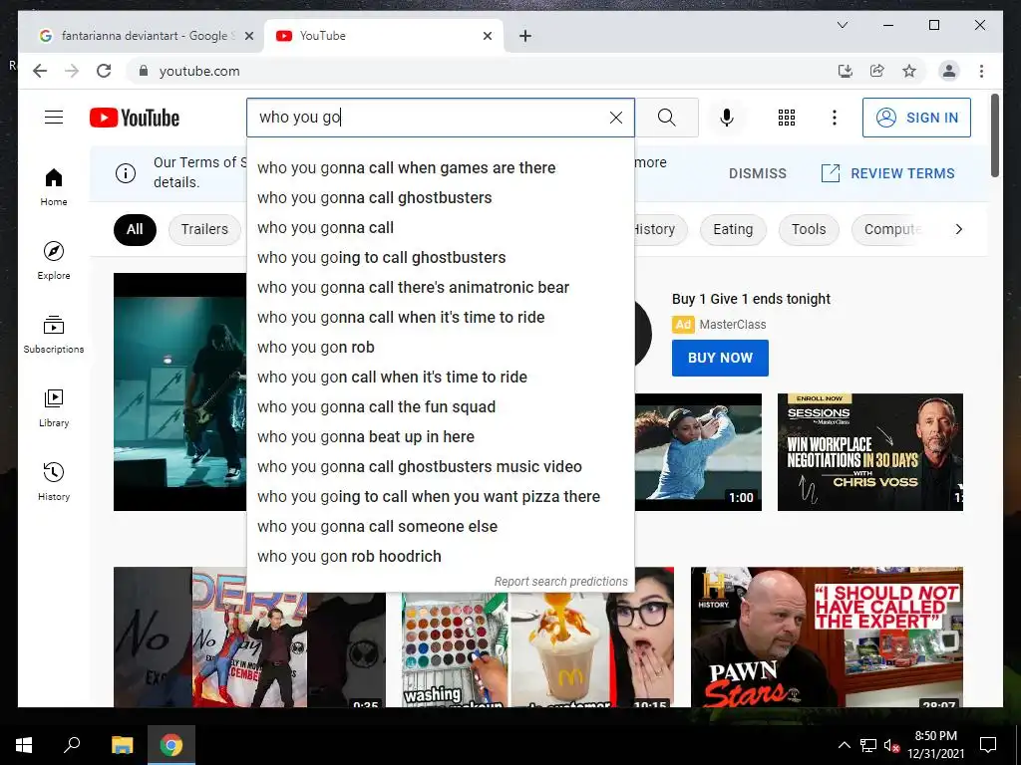The image size is (1021, 765).
Task: Open History in the sidebar
Action: [54, 481]
